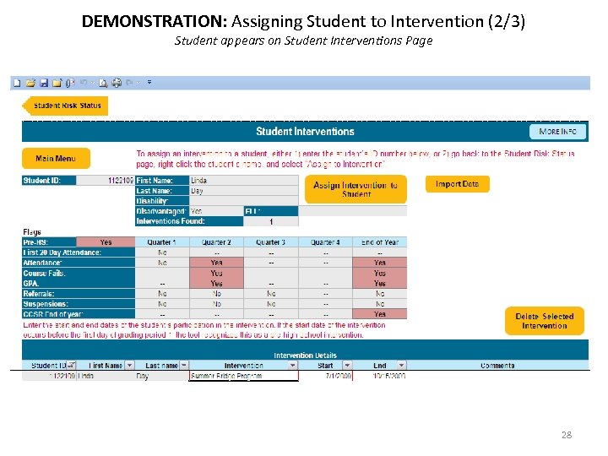Click the Print printer icon
Screen dimensions: 608x456
pos(117,83)
